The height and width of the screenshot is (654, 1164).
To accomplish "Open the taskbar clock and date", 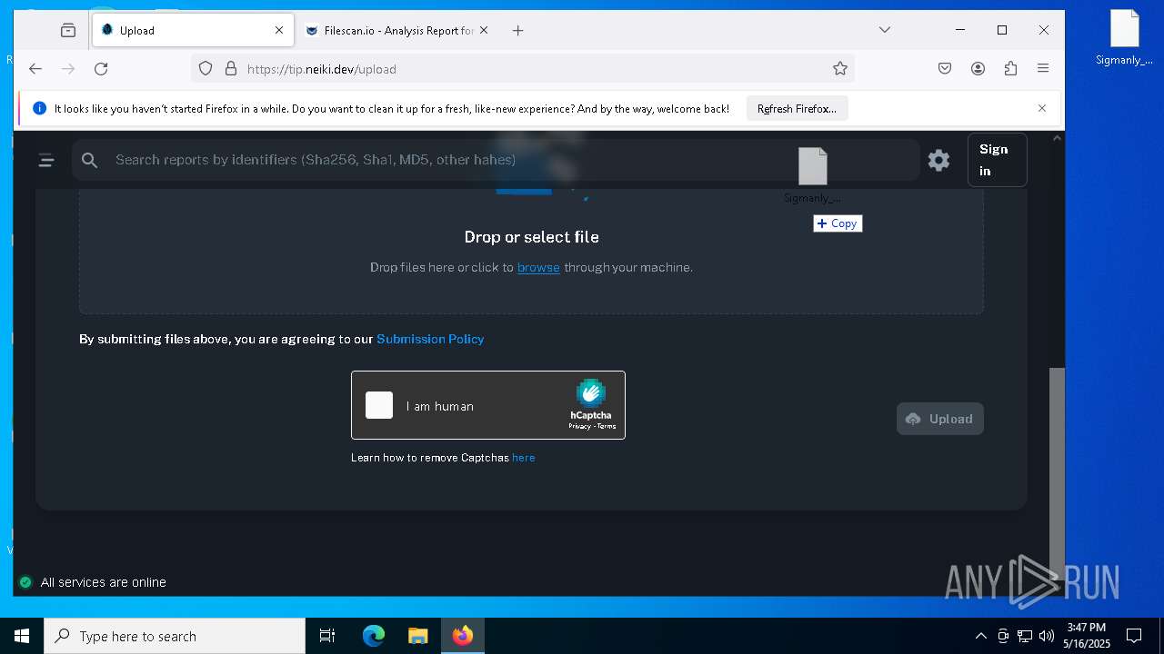I will click(x=1087, y=636).
